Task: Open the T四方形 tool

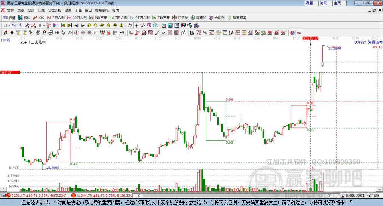Action: (x=119, y=18)
